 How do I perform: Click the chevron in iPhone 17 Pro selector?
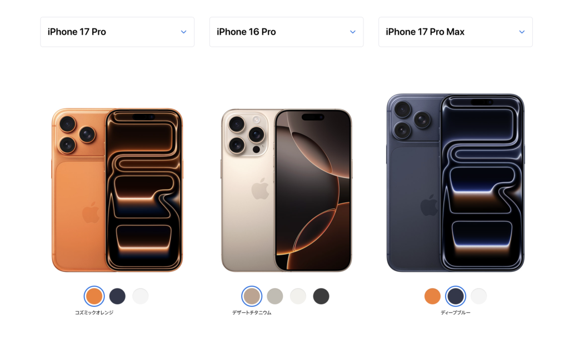183,32
